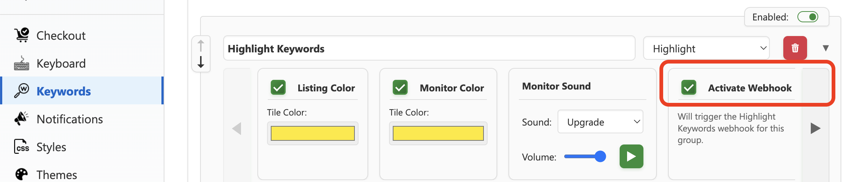This screenshot has width=848, height=182.
Task: Open the Highlight type dropdown
Action: (706, 49)
